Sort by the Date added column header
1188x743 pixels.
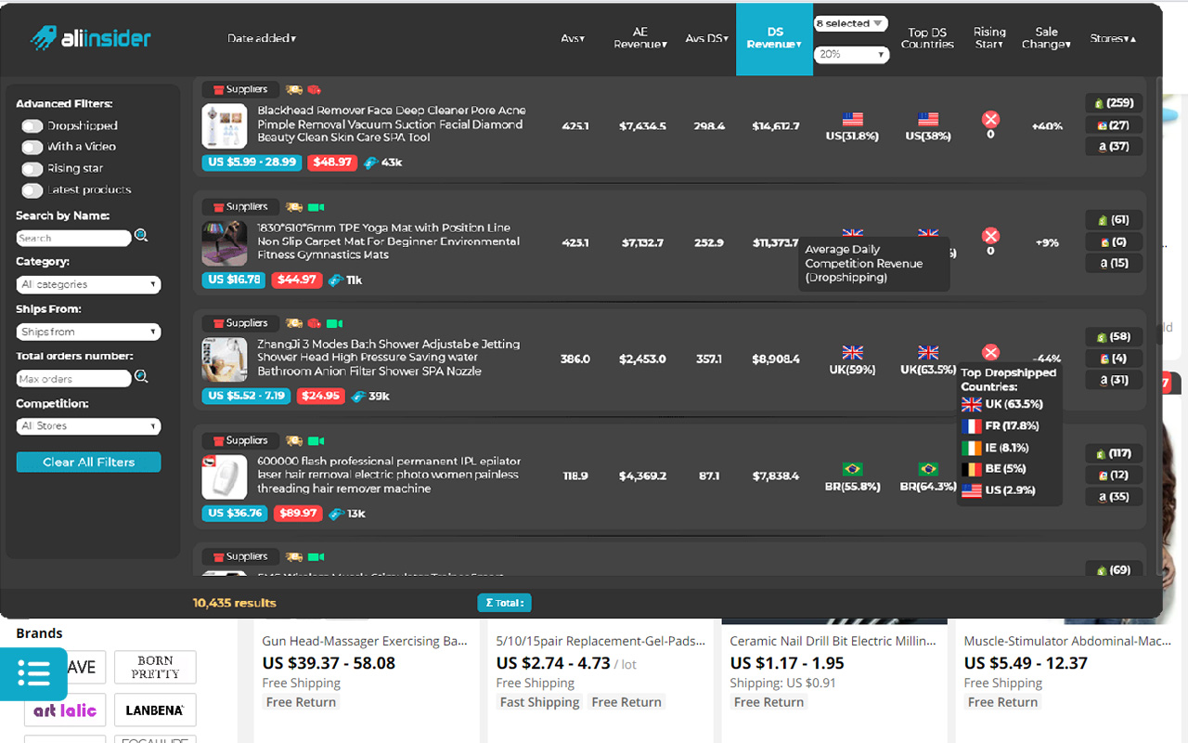(x=262, y=38)
